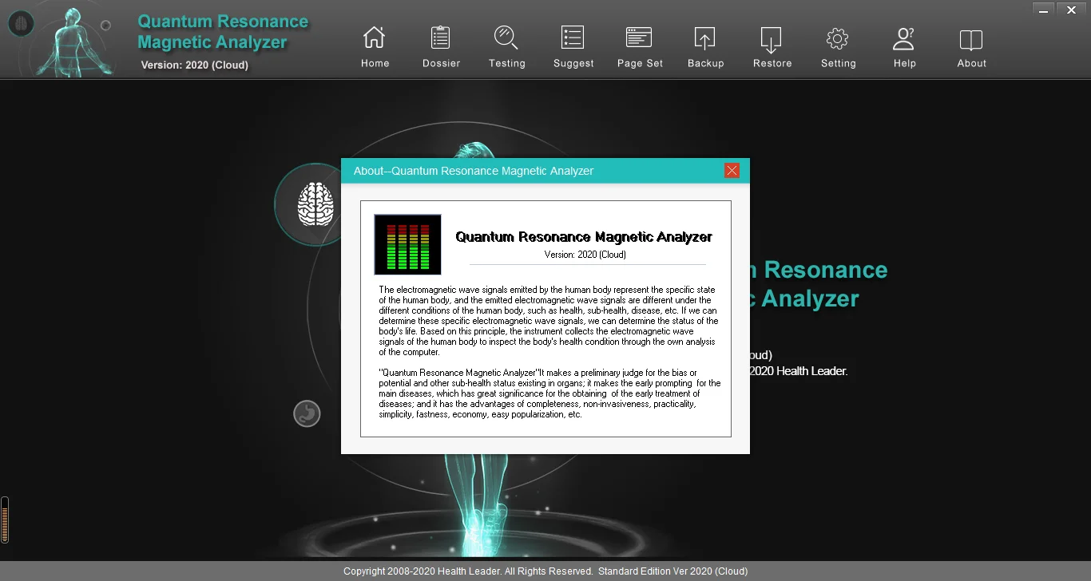Close the Quantum Resonance Magnetic Analyzer app

click(1072, 10)
